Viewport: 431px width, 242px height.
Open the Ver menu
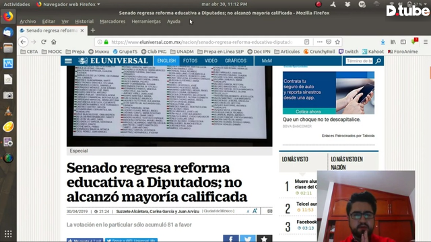point(65,22)
